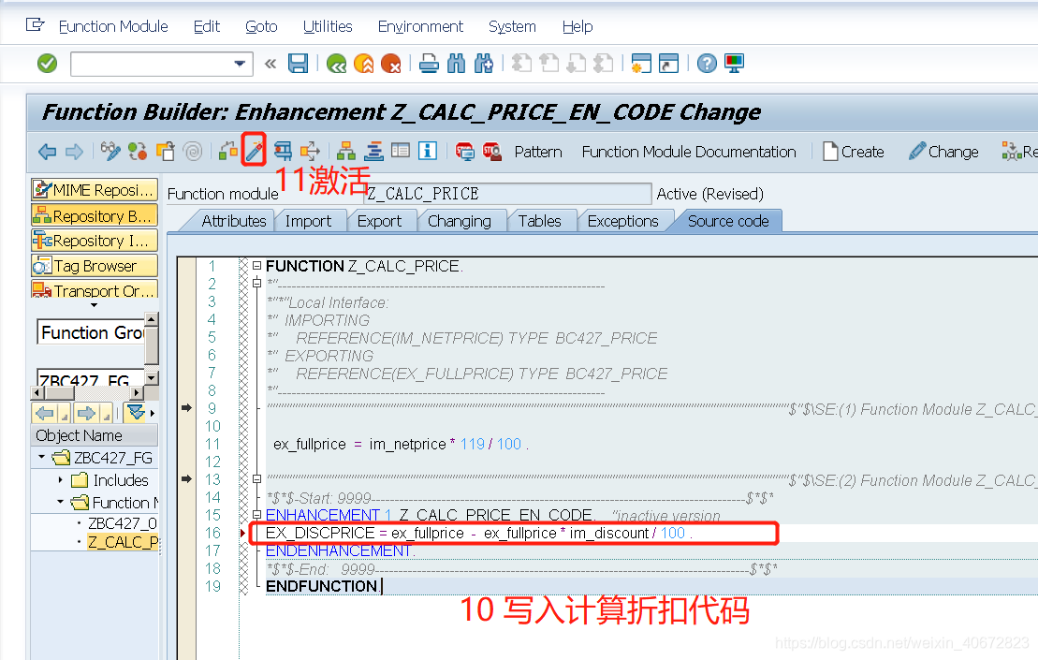Click the Generate Shortcut icon
1038x660 pixels.
tap(668, 64)
